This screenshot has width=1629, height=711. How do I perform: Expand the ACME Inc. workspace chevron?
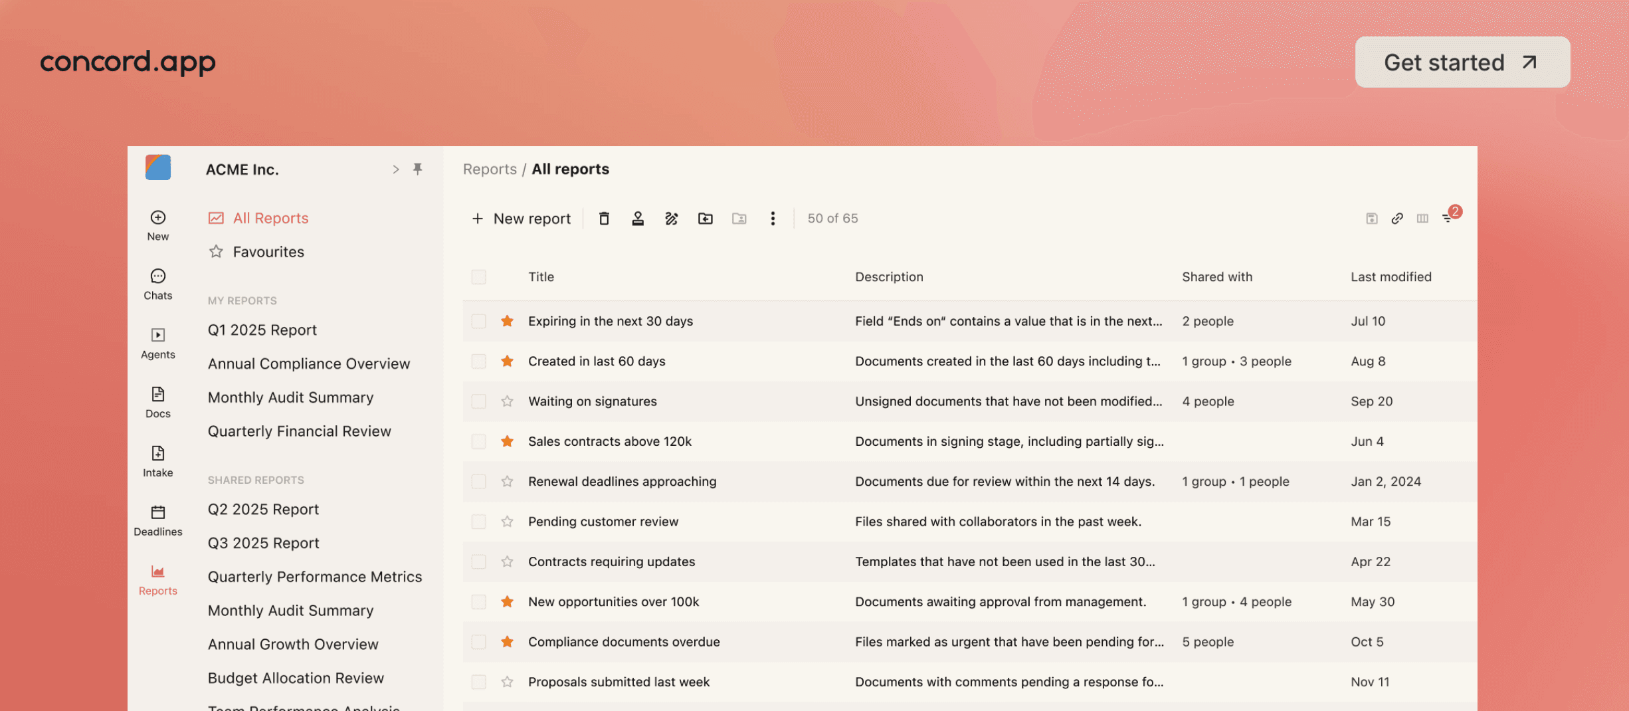click(395, 169)
